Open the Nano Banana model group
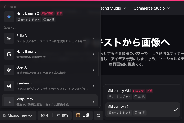This screenshot has width=184, height=123. point(50,54)
